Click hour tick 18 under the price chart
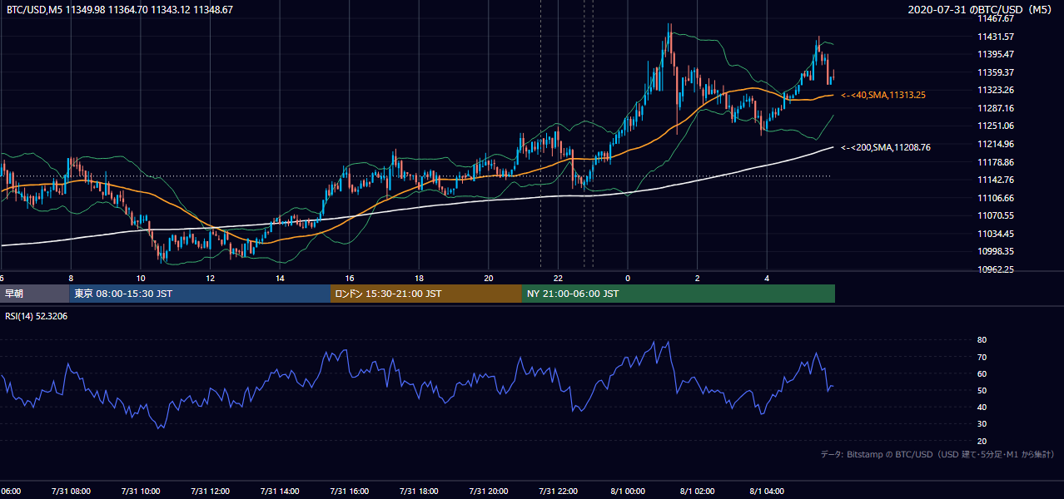The height and width of the screenshot is (499, 1064). click(419, 278)
